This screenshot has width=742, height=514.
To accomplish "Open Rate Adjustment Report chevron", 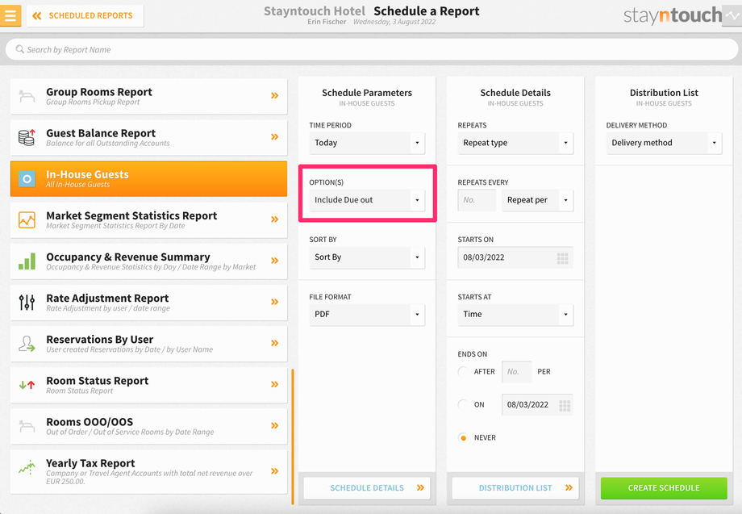I will click(x=274, y=302).
